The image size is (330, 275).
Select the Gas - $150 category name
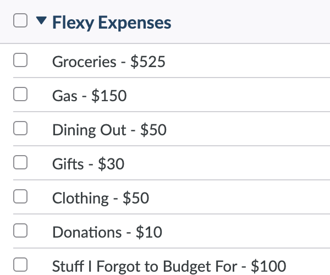[x=90, y=96]
